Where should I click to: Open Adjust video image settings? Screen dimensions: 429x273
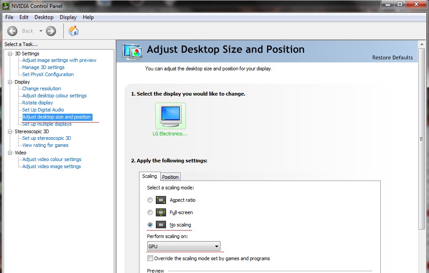[x=51, y=166]
